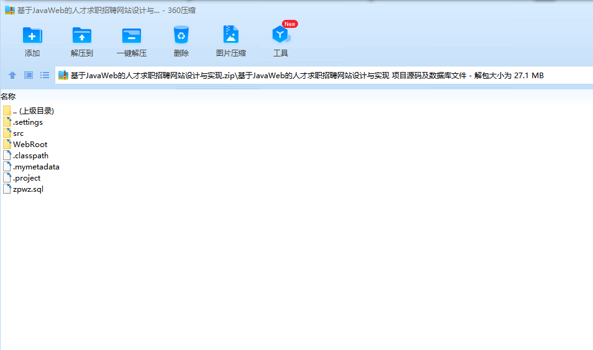Select the .. (上级目录) parent folder row

pyautogui.click(x=29, y=110)
